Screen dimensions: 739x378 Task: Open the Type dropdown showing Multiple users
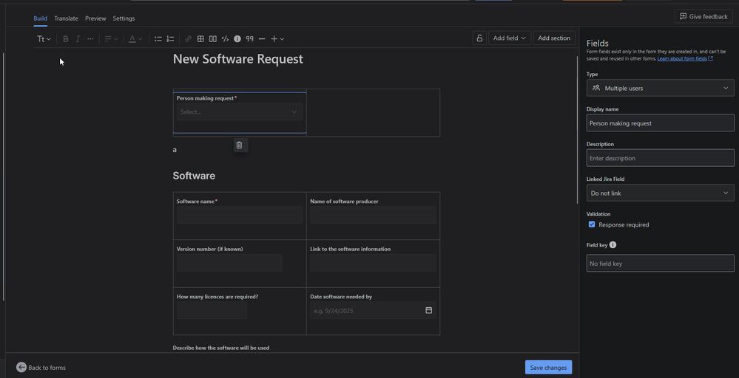tap(660, 88)
